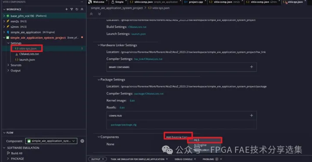Screen dimensions: 312x162
Task: Open the package/package.cfg link
Action: click(124, 125)
